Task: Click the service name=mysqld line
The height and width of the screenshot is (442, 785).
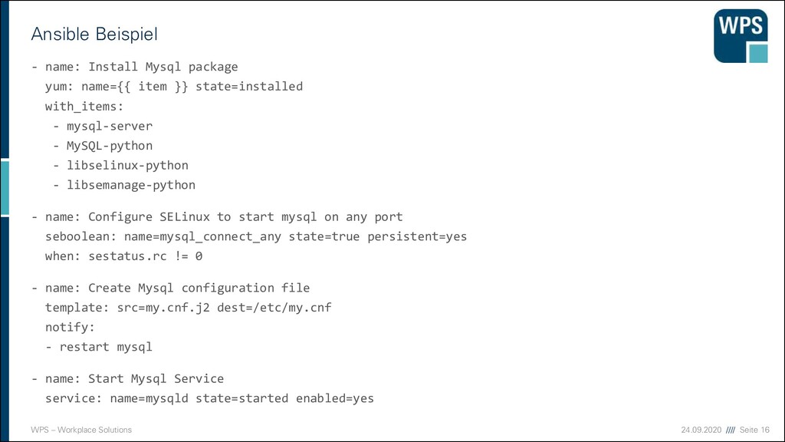Action: click(x=209, y=398)
